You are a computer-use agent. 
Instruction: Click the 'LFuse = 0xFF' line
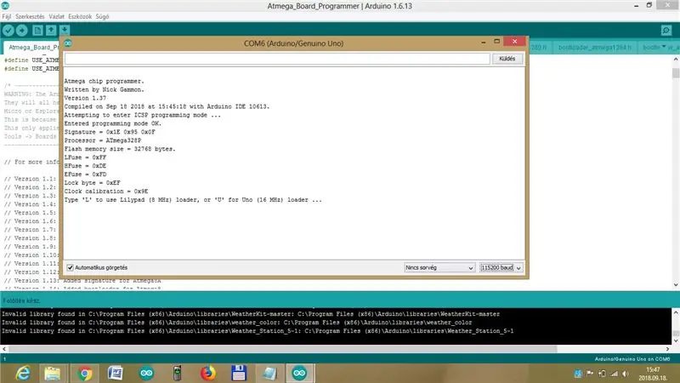[x=86, y=157]
